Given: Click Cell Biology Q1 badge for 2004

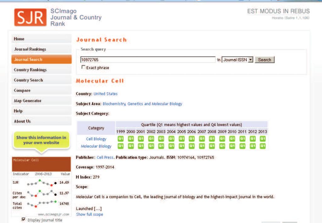Looking at the screenshot, I should coord(171,139).
